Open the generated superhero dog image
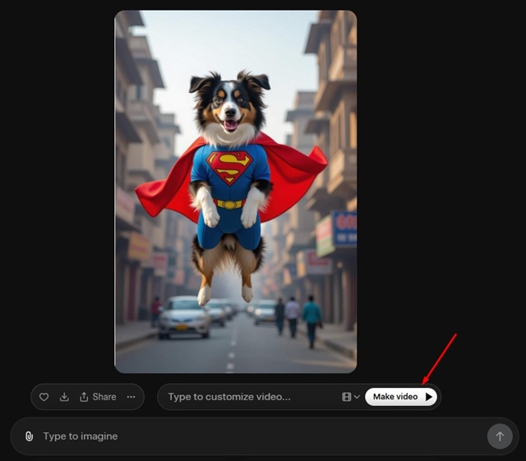 [x=235, y=191]
